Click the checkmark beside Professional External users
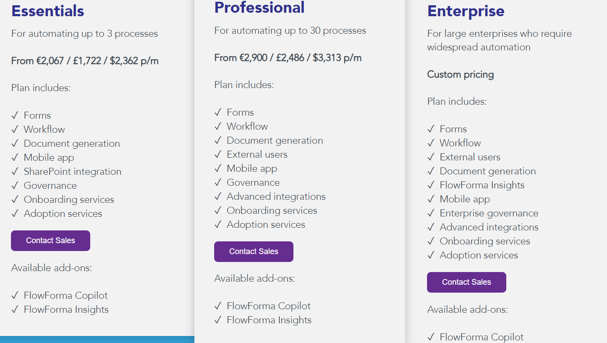The image size is (607, 343). (218, 155)
